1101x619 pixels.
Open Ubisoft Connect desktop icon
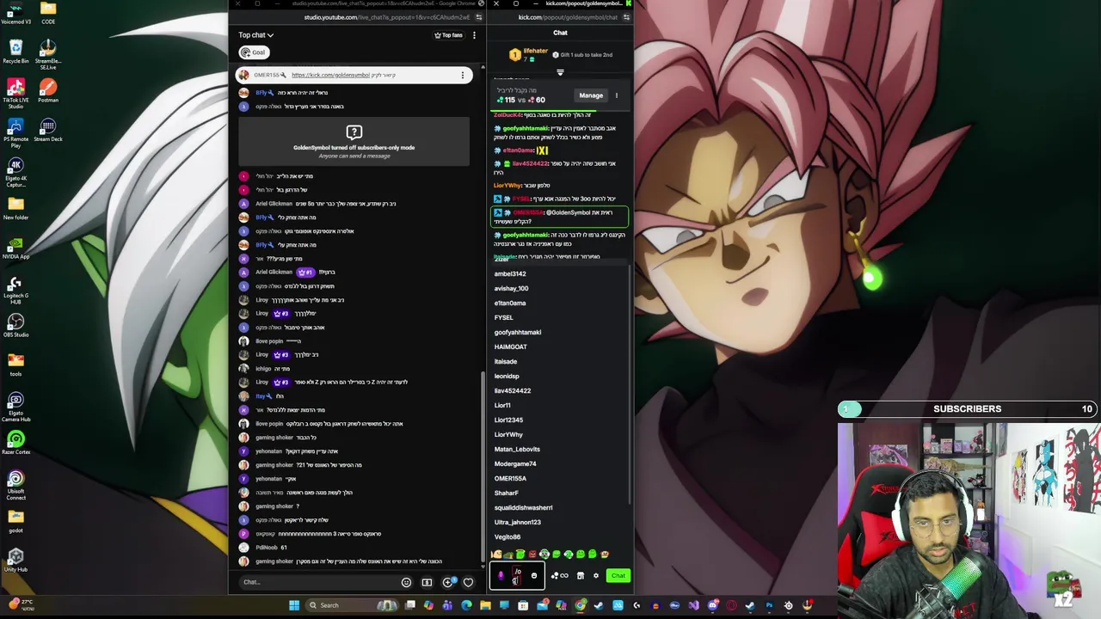(x=15, y=484)
